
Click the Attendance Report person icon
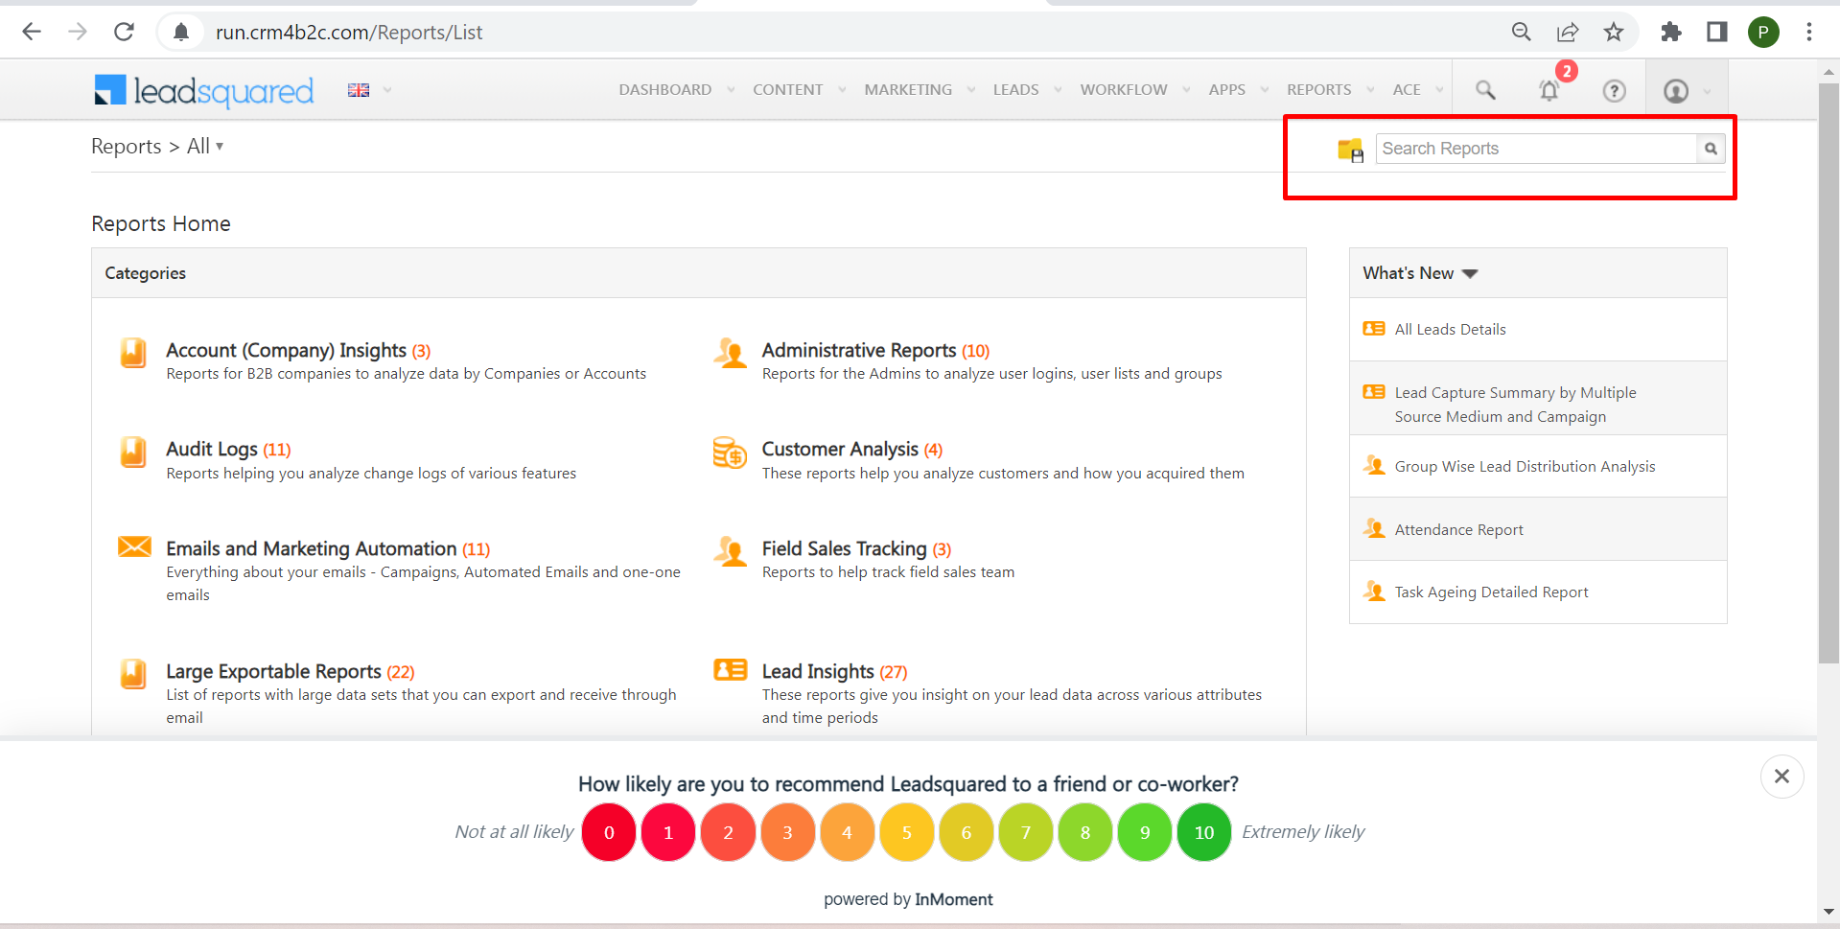1374,528
